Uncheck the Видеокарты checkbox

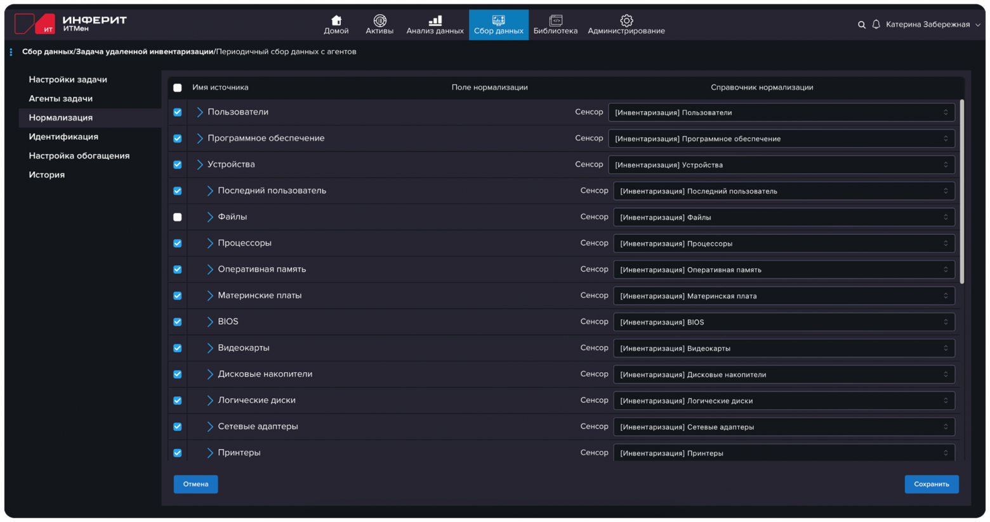pyautogui.click(x=178, y=348)
